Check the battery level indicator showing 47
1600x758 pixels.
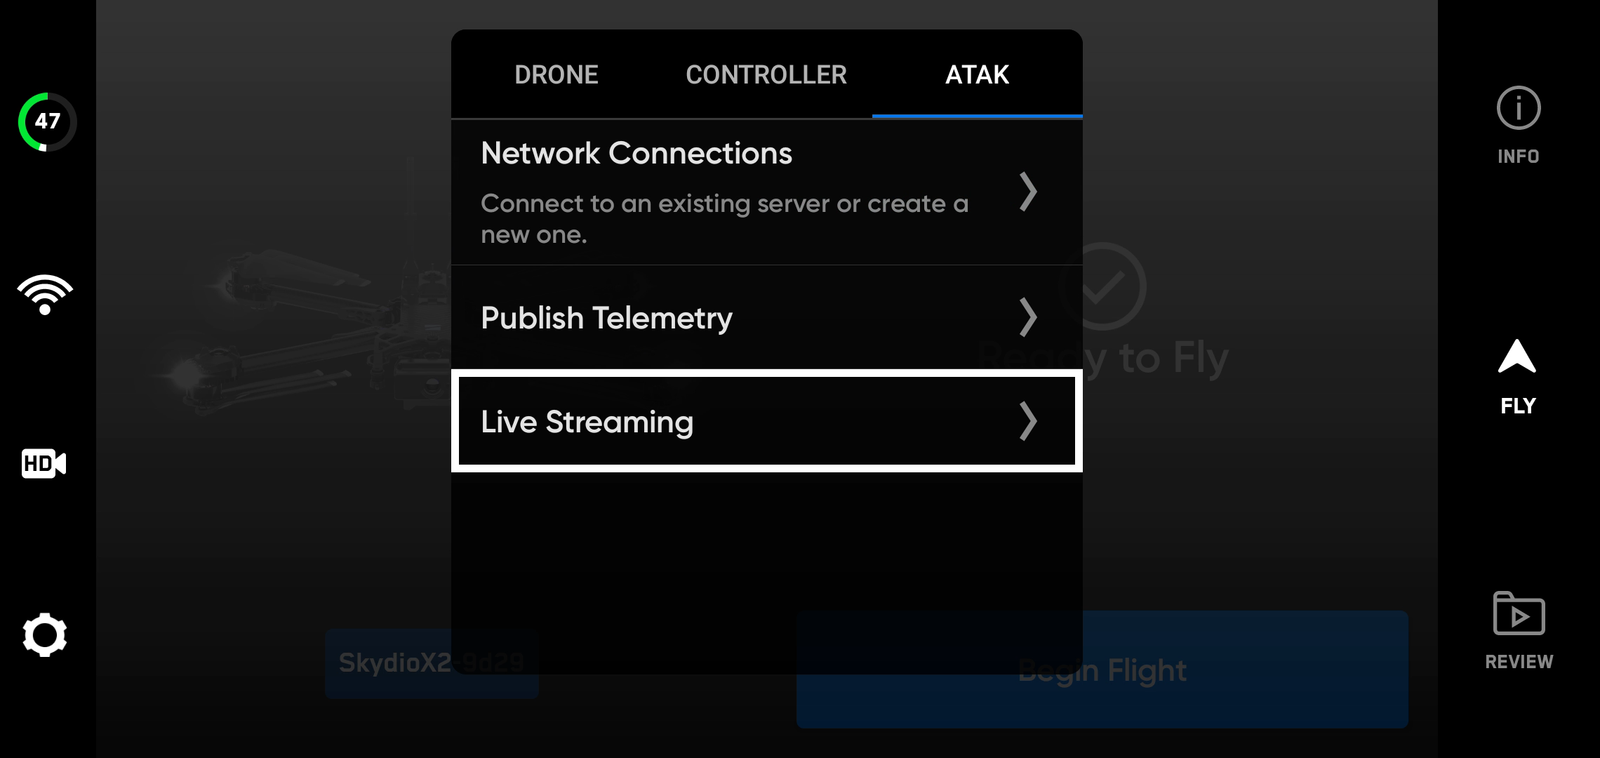pyautogui.click(x=46, y=121)
